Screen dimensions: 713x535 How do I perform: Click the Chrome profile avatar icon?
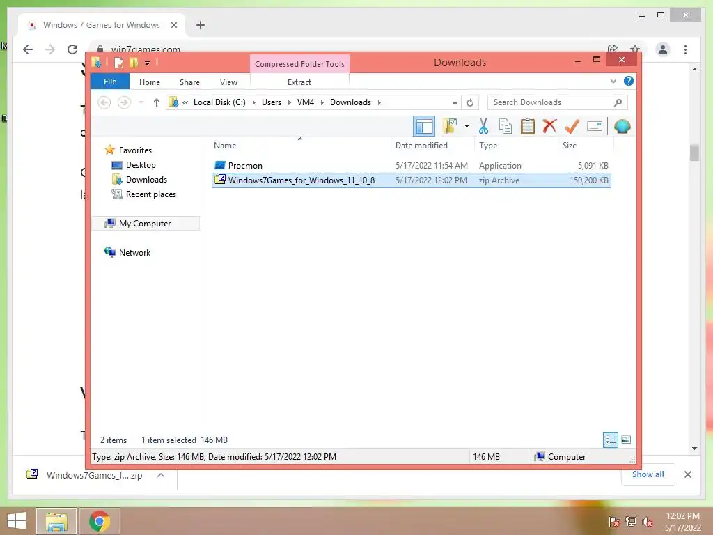(663, 49)
